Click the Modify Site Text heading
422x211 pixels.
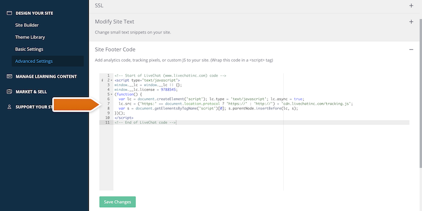(x=115, y=21)
